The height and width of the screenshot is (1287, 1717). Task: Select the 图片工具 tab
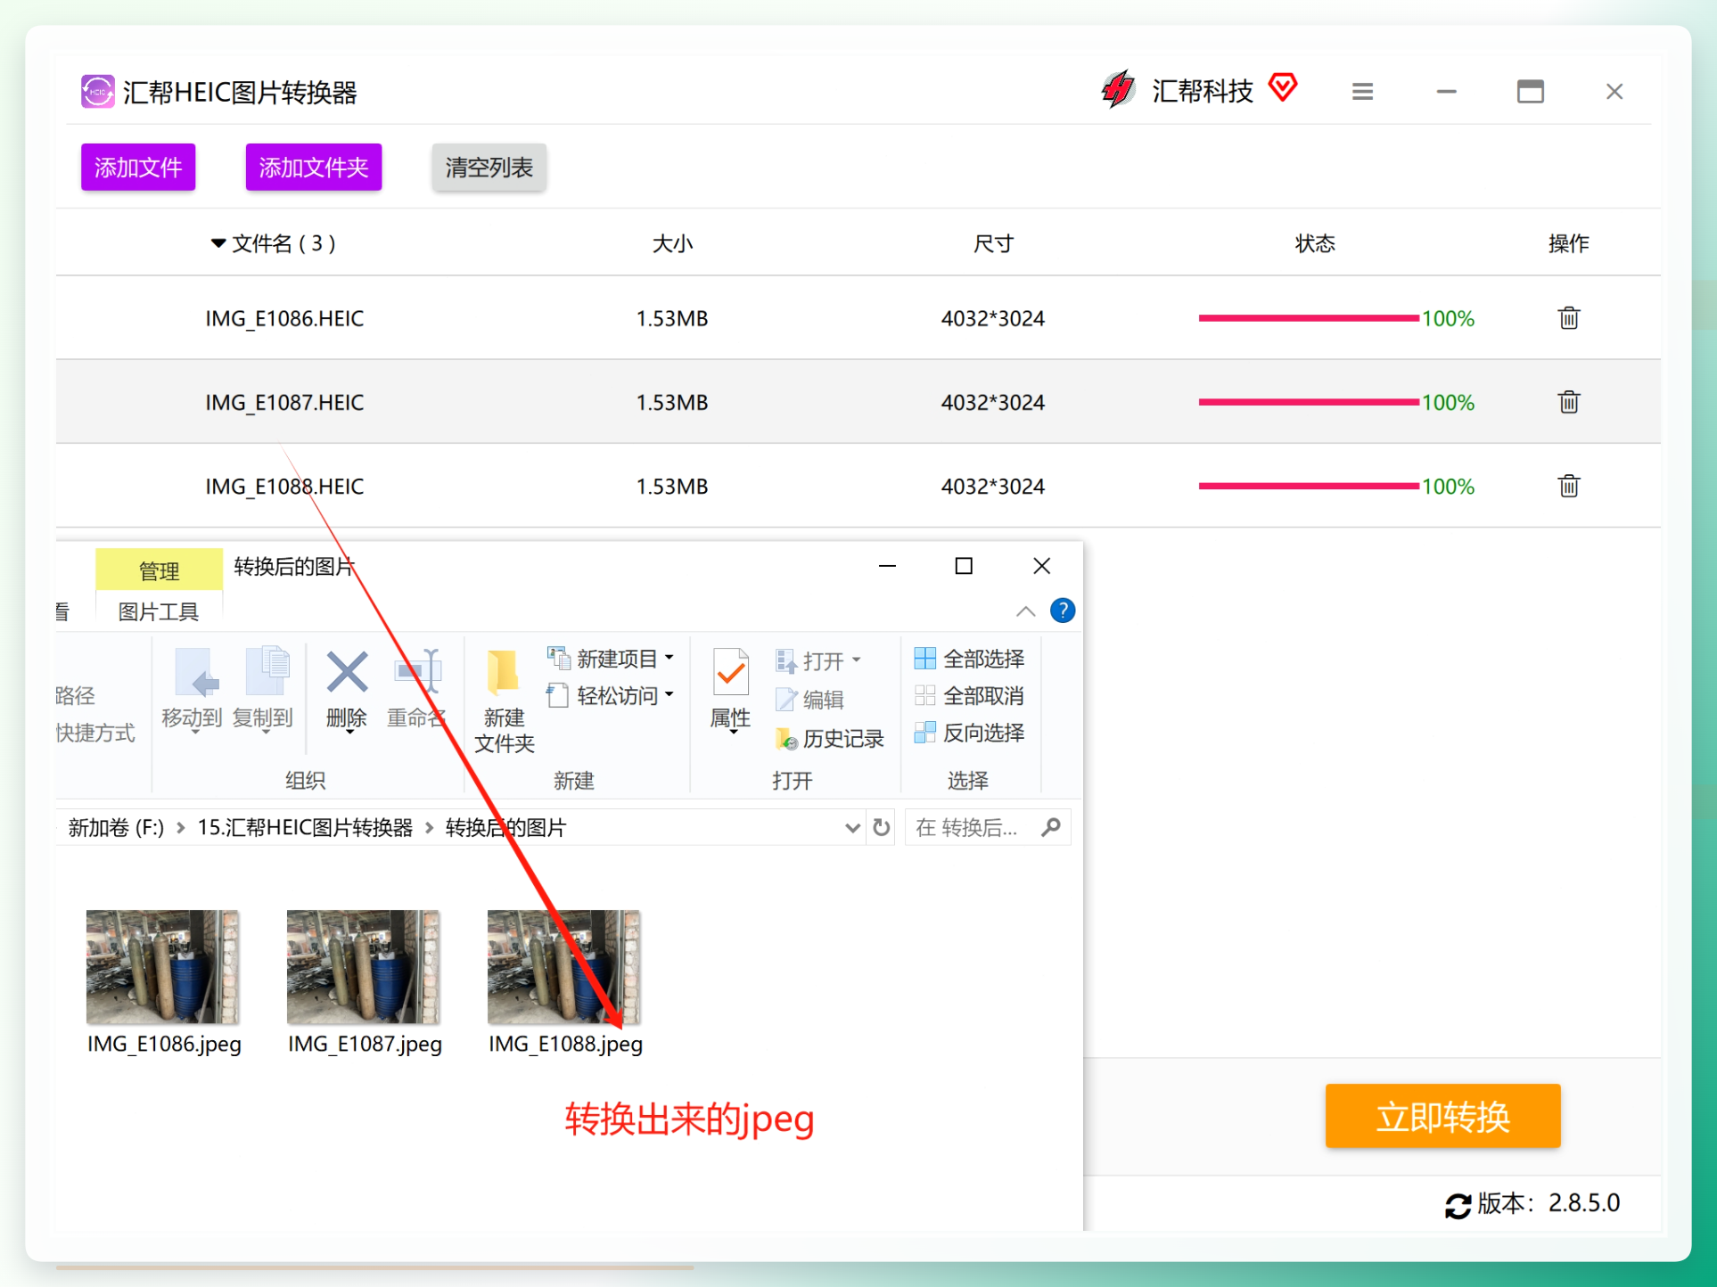coord(159,611)
